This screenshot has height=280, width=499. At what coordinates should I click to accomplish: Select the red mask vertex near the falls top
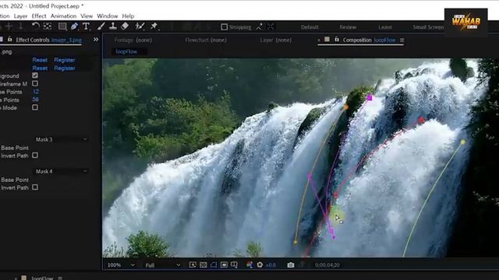pyautogui.click(x=421, y=120)
